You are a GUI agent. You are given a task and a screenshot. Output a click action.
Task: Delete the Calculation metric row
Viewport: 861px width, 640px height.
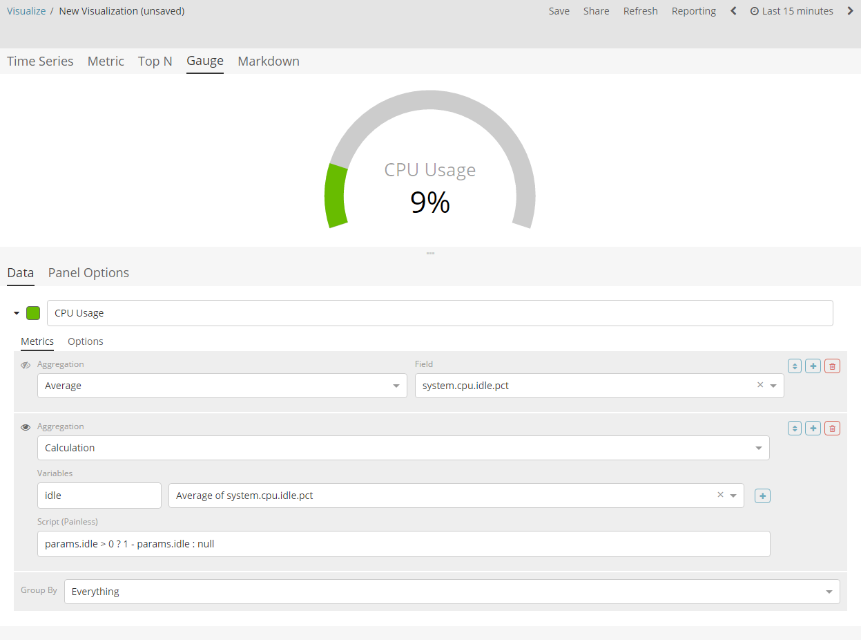(x=832, y=429)
